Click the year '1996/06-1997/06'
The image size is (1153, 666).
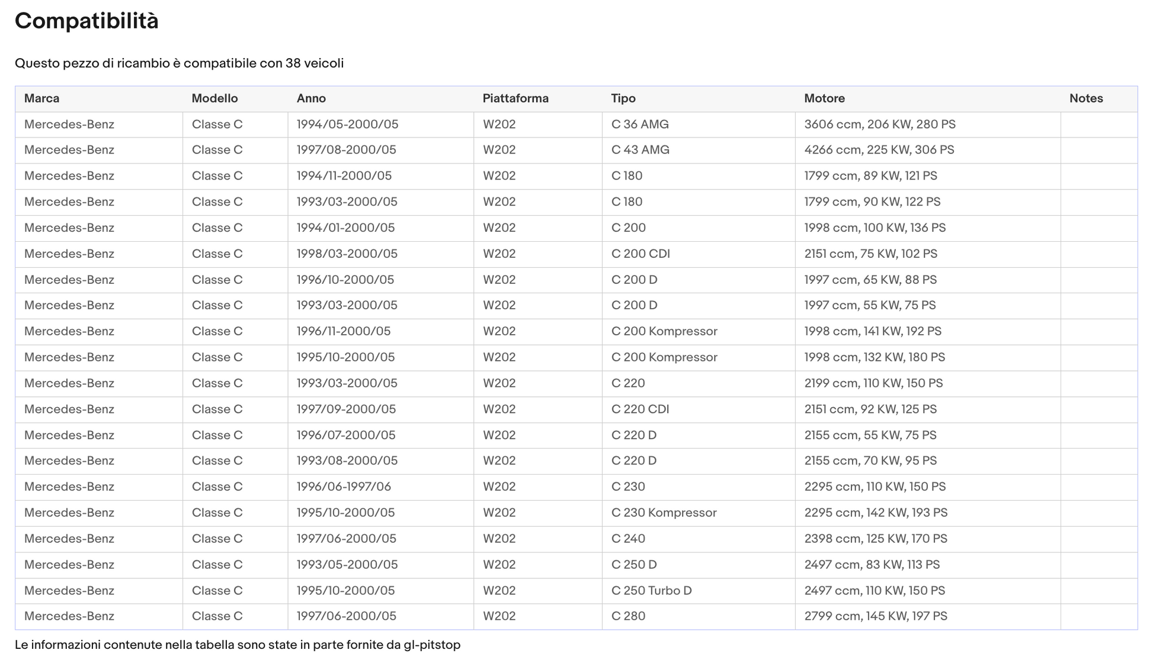[x=344, y=487]
